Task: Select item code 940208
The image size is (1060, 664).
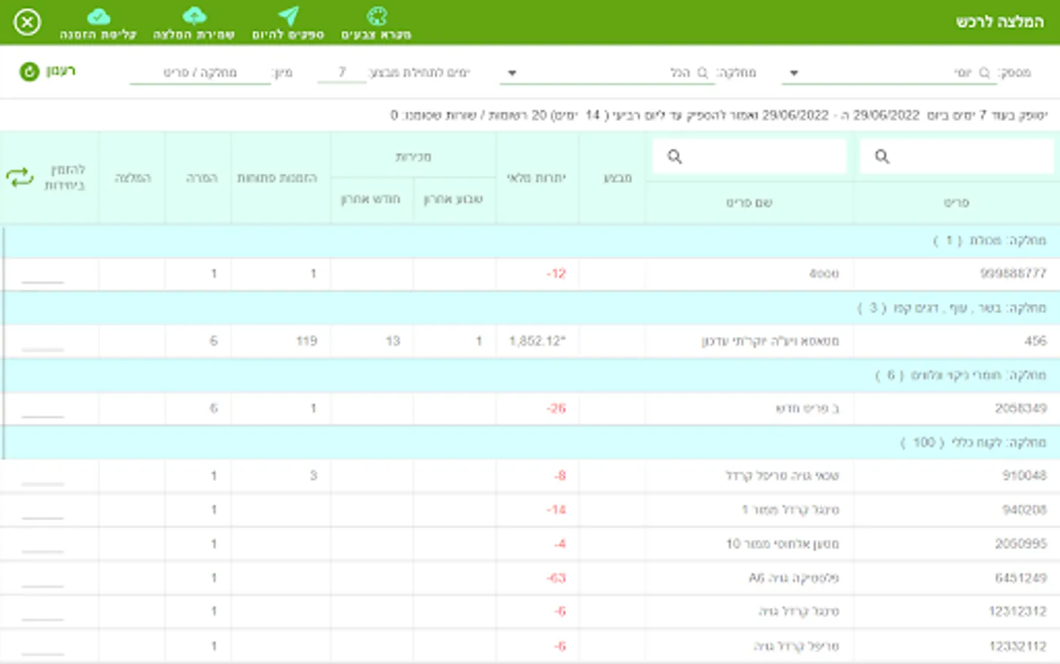Action: pyautogui.click(x=1025, y=510)
